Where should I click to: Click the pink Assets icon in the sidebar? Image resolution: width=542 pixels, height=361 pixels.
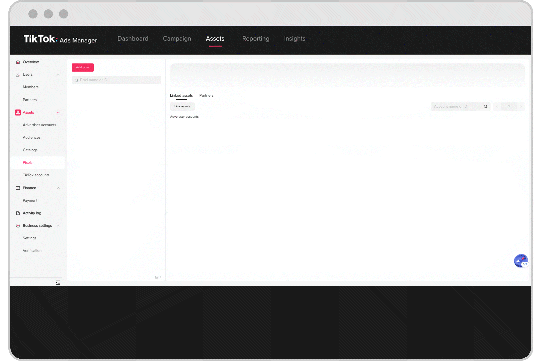click(x=18, y=112)
